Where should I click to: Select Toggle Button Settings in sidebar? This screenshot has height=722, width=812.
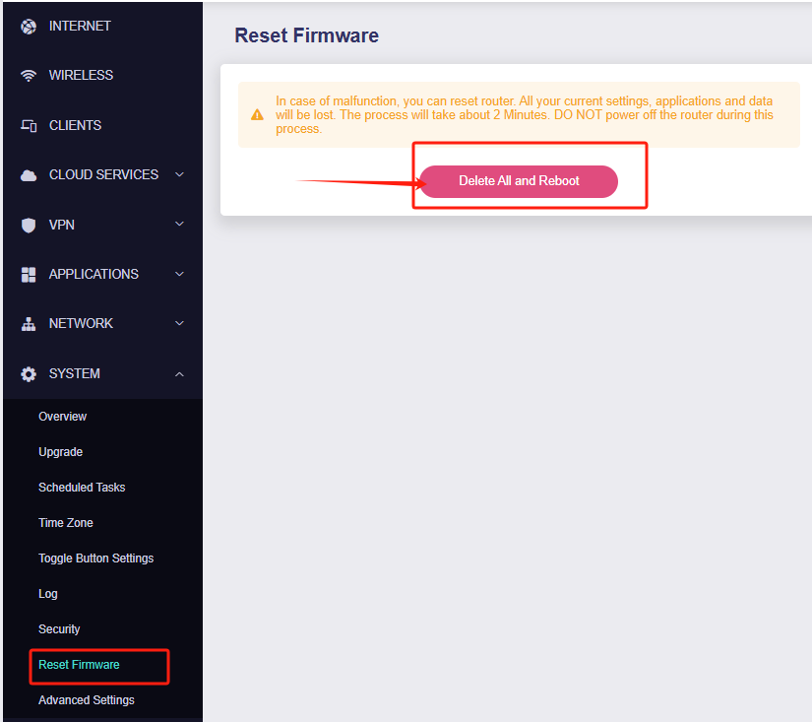[x=96, y=558]
